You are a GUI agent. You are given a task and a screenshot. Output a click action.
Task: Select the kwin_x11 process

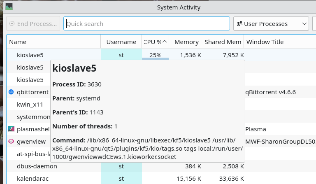pyautogui.click(x=30, y=104)
